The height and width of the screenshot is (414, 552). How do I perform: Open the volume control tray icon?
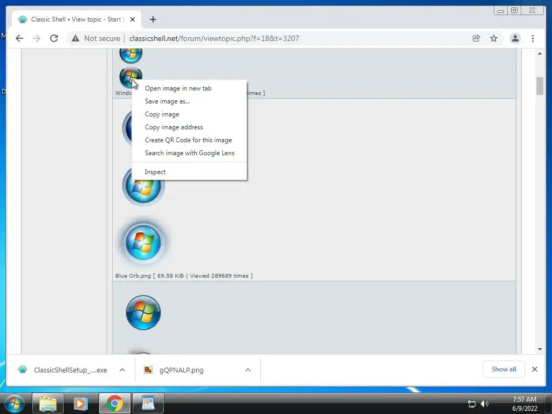(485, 404)
